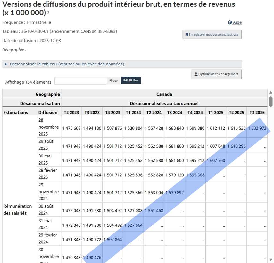Select the T3 2025 column header
Viewport: 274px width, 263px height.
tap(257, 112)
